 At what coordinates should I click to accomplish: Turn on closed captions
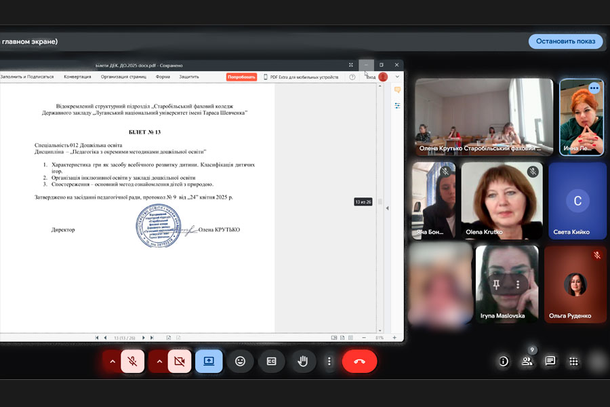coord(272,361)
